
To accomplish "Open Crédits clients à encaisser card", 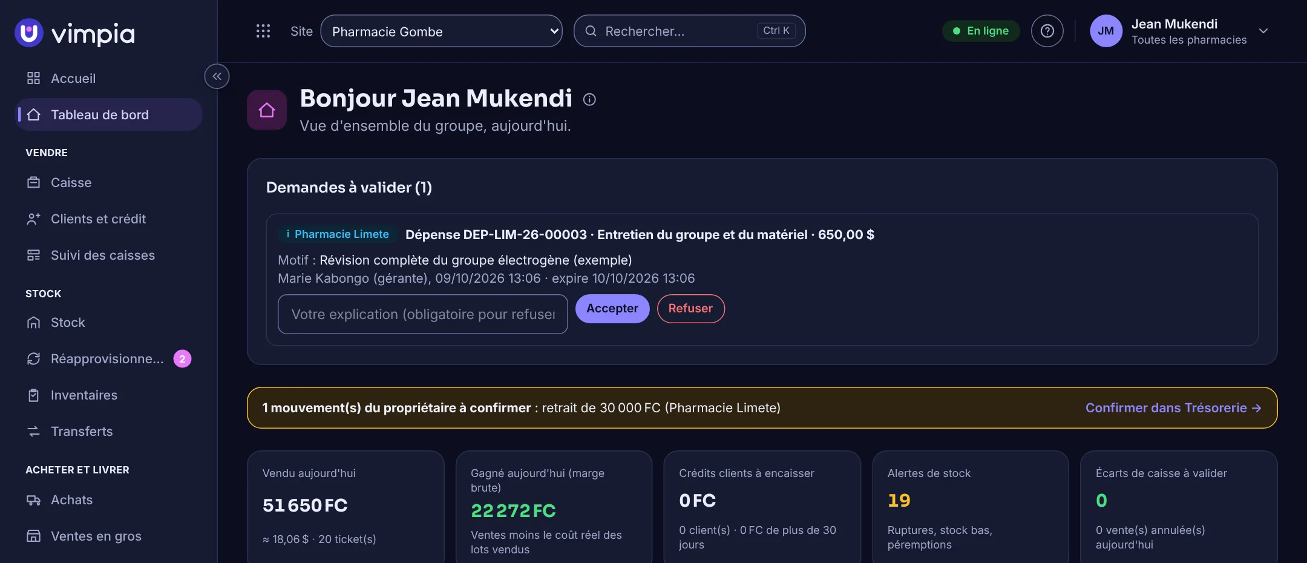I will point(762,507).
